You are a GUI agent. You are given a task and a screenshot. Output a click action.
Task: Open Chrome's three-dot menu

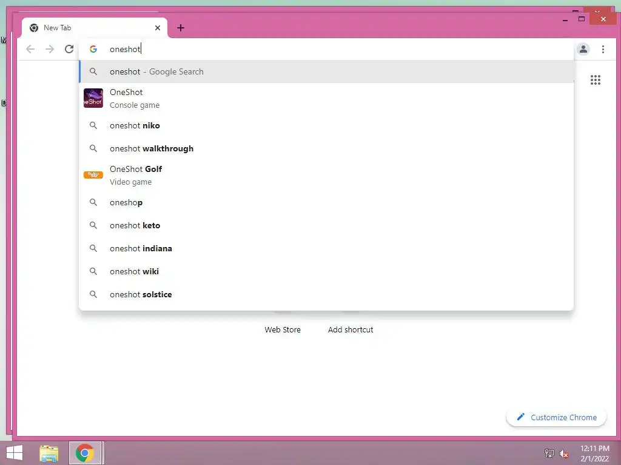603,49
